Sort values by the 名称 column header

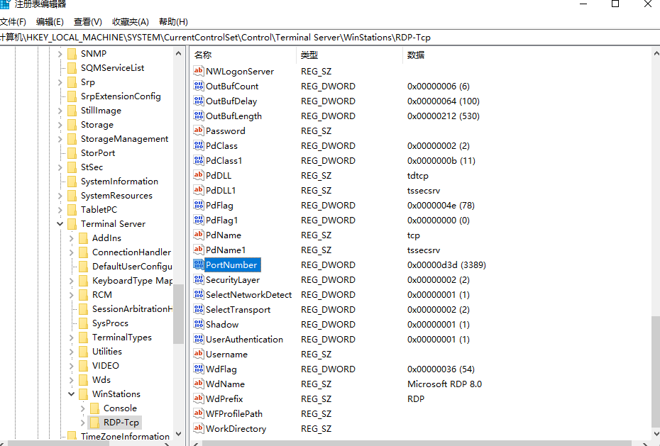point(243,55)
